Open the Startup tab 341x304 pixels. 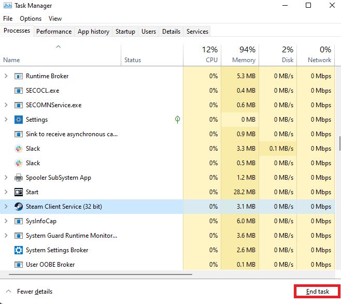[125, 32]
